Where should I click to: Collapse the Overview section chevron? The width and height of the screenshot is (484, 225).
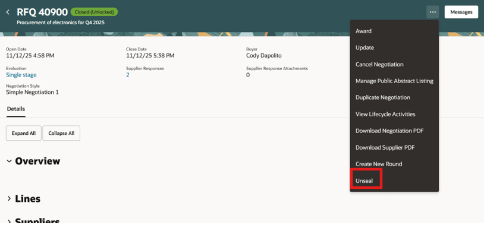click(x=10, y=161)
